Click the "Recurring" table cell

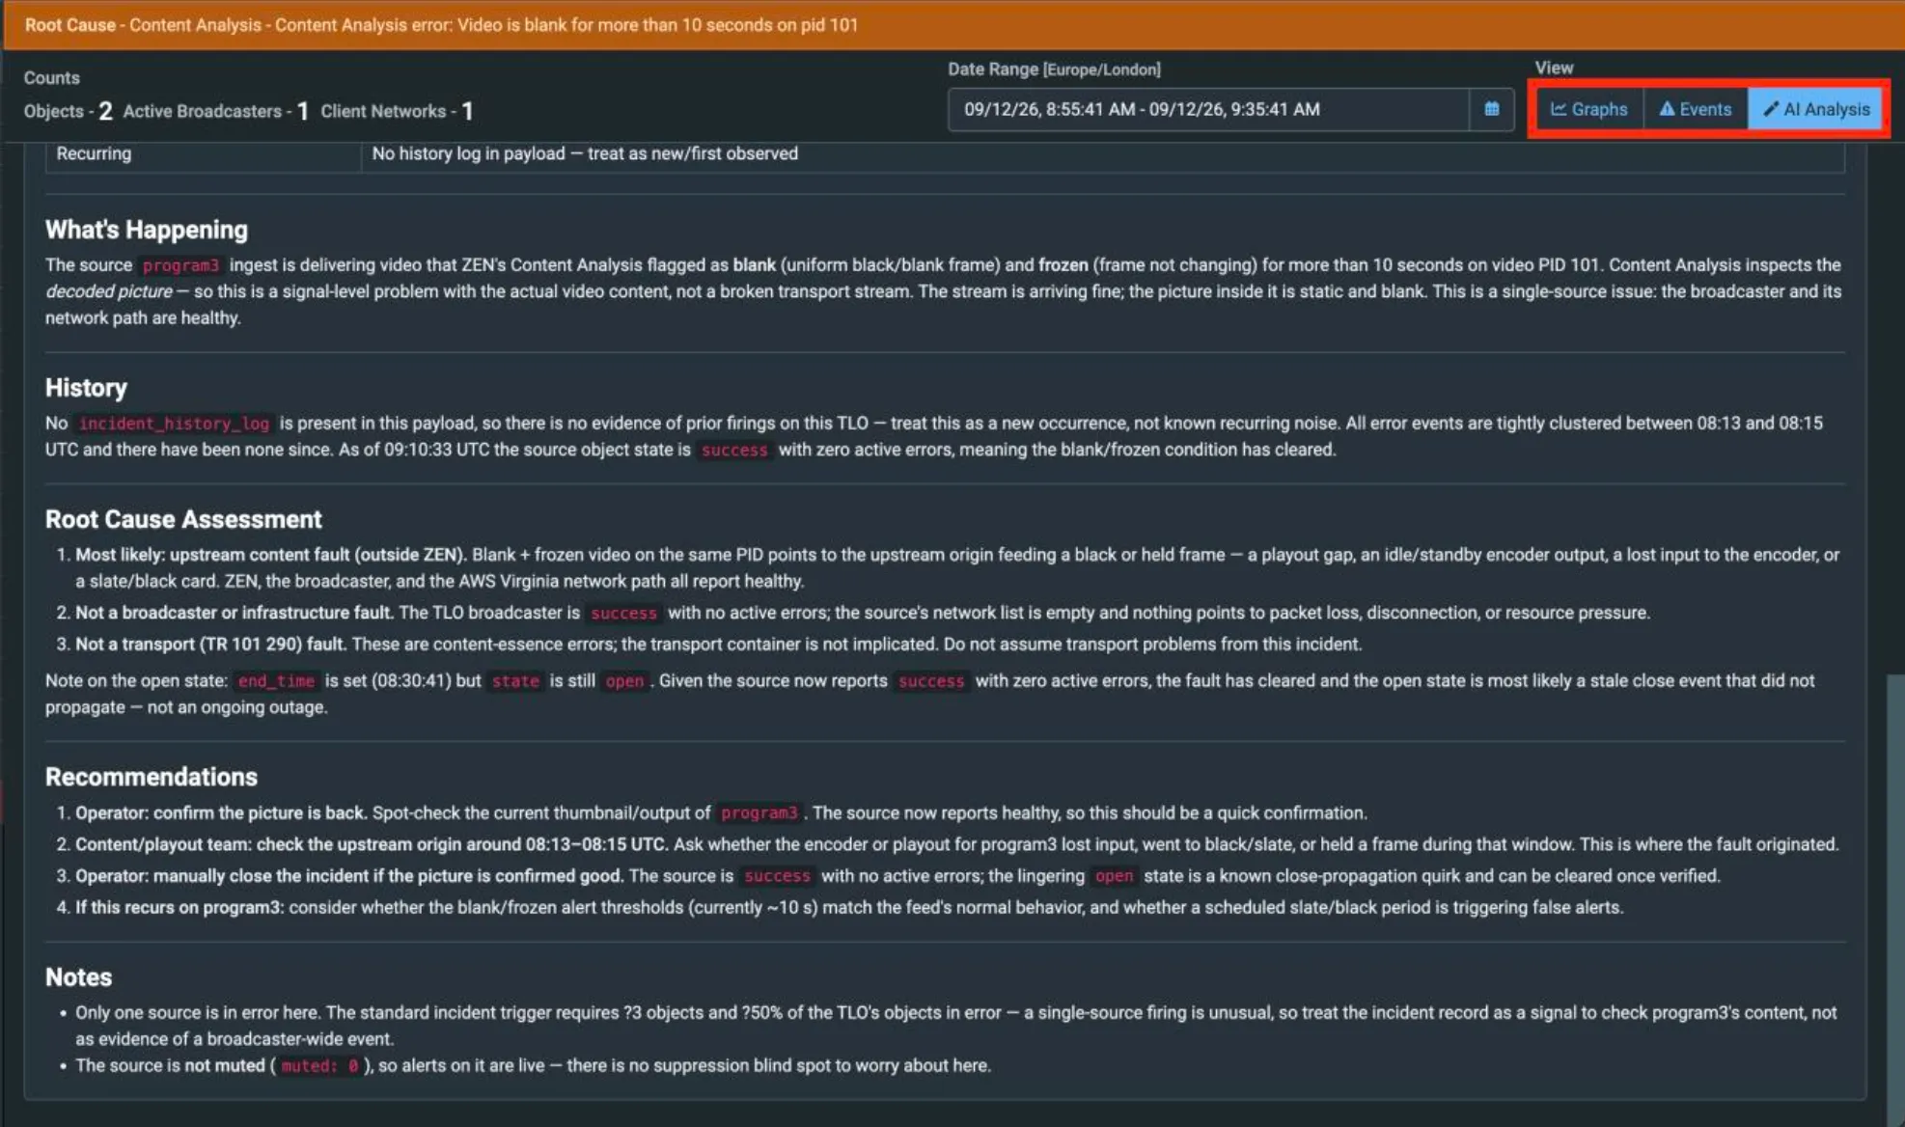(203, 154)
